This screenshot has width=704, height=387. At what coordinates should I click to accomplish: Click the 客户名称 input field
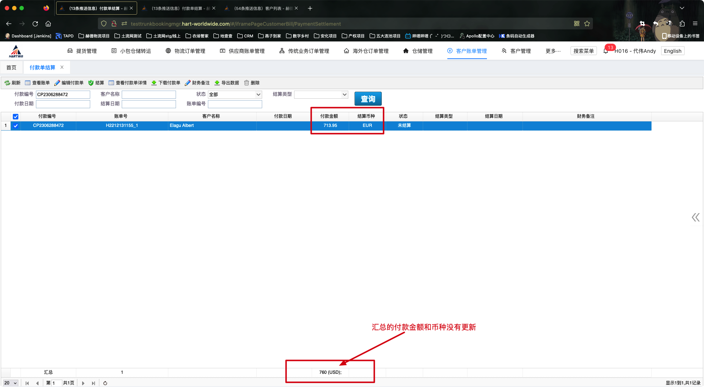pos(149,95)
